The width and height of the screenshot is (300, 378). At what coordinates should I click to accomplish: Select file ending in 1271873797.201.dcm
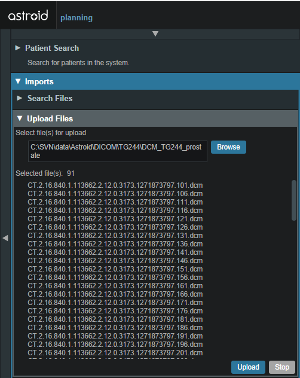click(x=115, y=353)
